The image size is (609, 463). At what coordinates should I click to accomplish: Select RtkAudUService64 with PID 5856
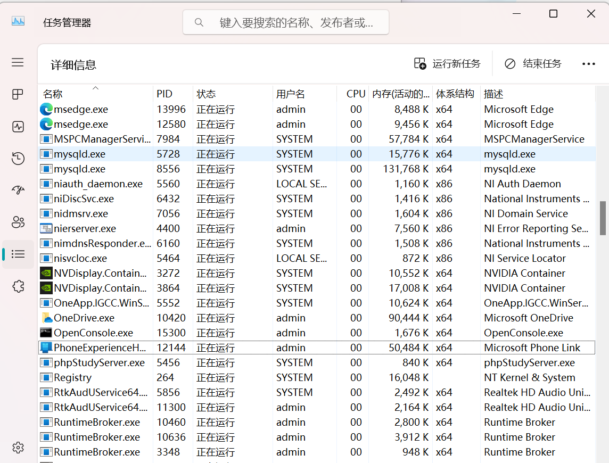coord(317,393)
